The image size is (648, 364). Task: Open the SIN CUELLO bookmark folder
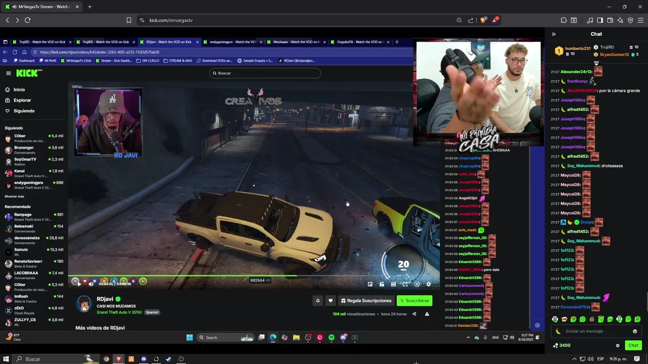point(148,61)
